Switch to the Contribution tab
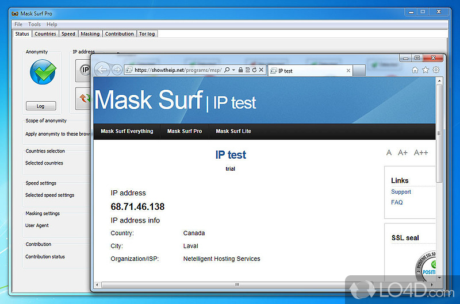Viewport: 460px width, 304px height. click(x=120, y=34)
